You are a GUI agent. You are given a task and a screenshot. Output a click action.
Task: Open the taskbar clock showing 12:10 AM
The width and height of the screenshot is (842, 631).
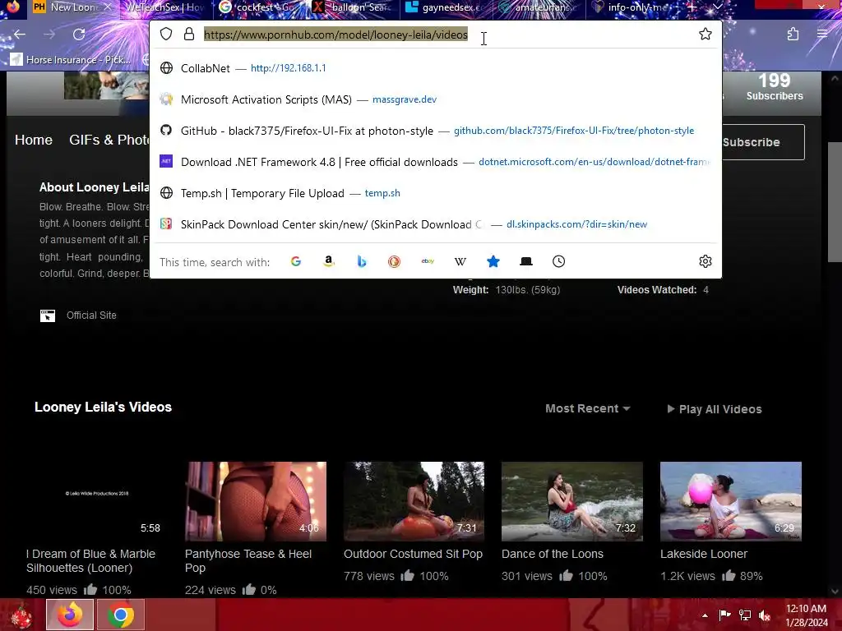806,615
